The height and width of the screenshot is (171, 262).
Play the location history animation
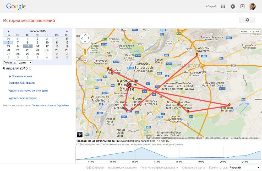80,134
